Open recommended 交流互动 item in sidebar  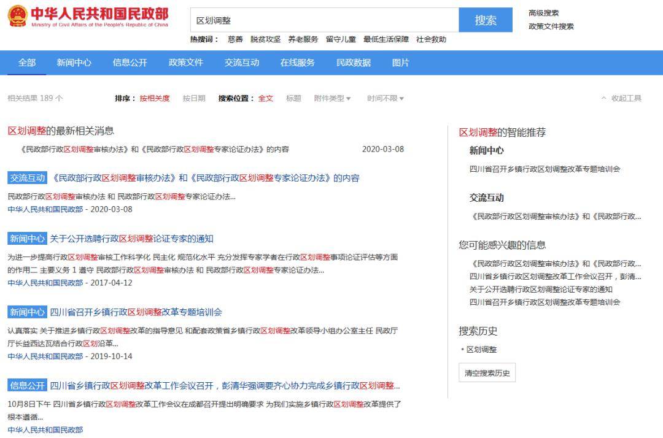[x=555, y=217]
